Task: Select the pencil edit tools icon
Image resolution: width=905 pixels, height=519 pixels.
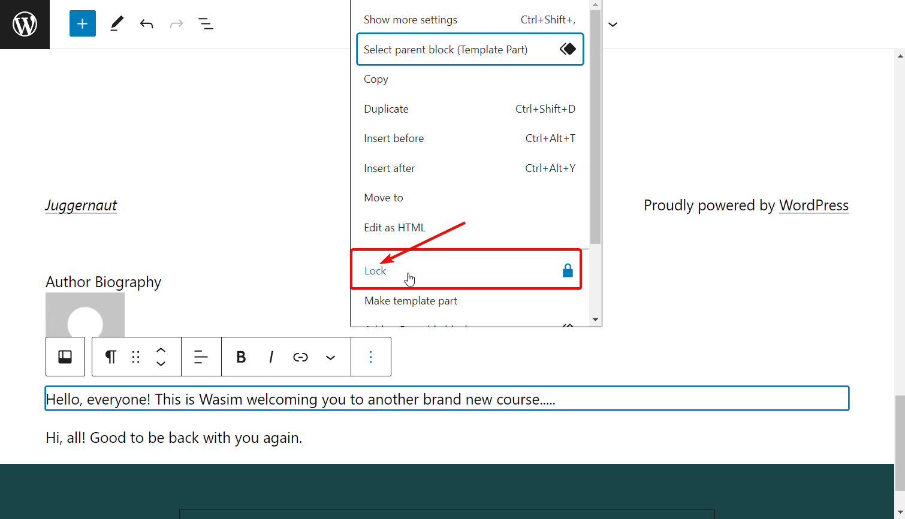Action: tap(117, 24)
